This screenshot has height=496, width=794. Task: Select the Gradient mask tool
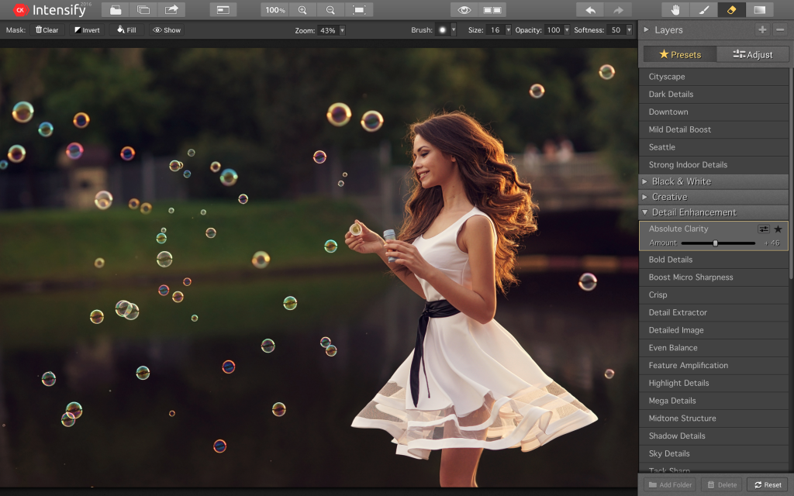759,10
